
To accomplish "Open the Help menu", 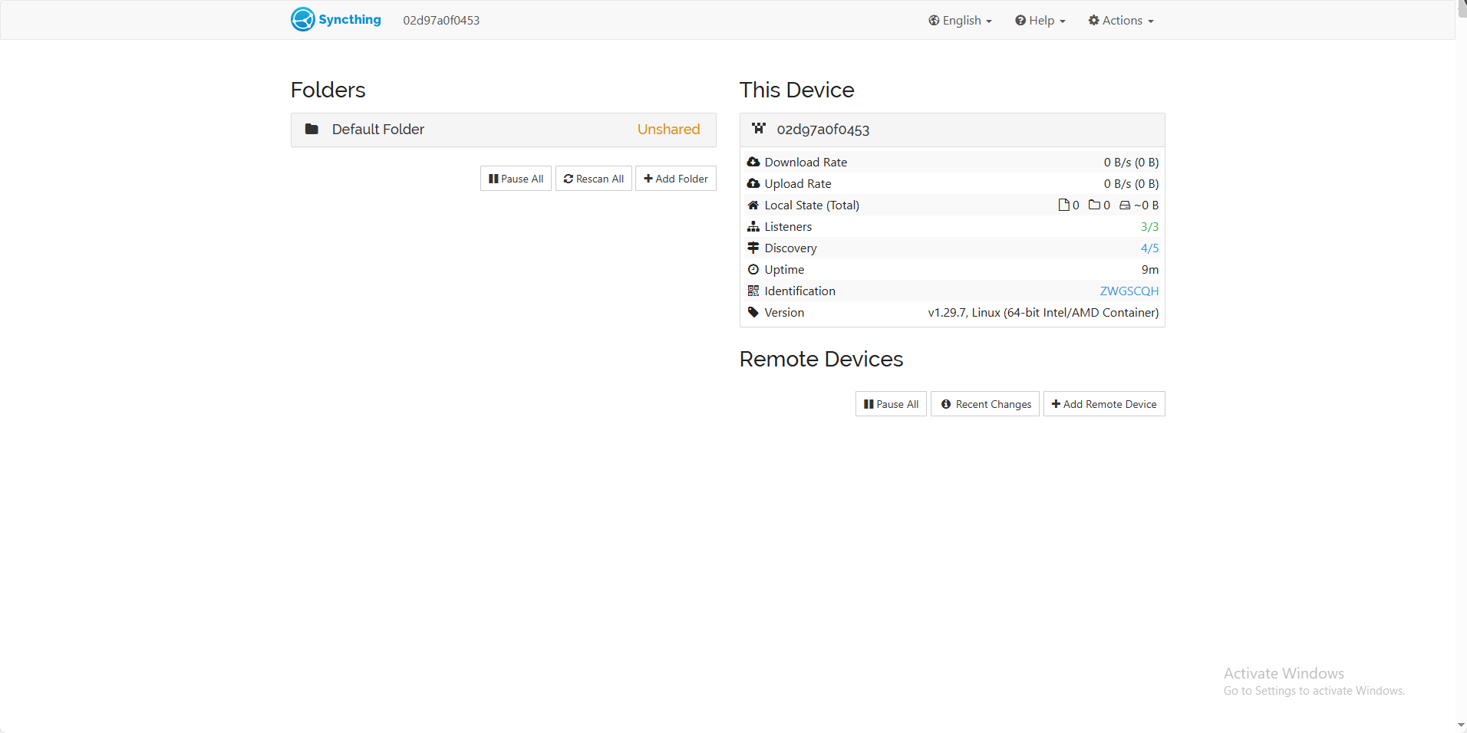I will [x=1040, y=21].
